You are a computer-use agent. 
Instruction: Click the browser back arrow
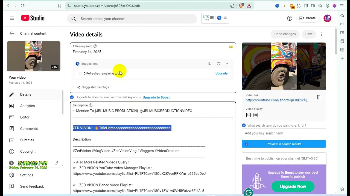point(8,6)
